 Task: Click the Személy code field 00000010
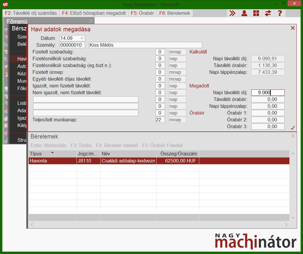(x=72, y=45)
